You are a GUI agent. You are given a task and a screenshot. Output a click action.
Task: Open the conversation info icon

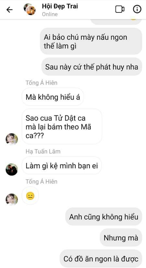(x=137, y=9)
